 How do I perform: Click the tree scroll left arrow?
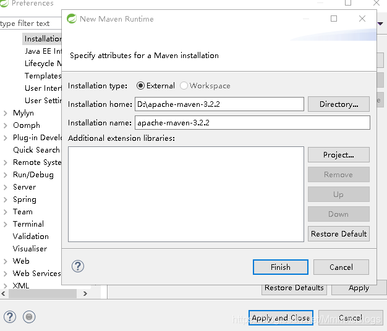(4, 293)
